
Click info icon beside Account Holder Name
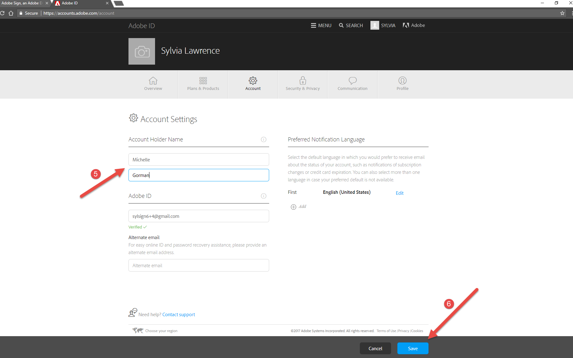pyautogui.click(x=264, y=140)
